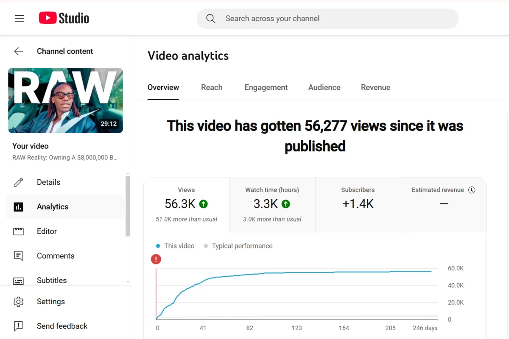
Task: Click the YouTube Studio logo
Action: tap(64, 18)
